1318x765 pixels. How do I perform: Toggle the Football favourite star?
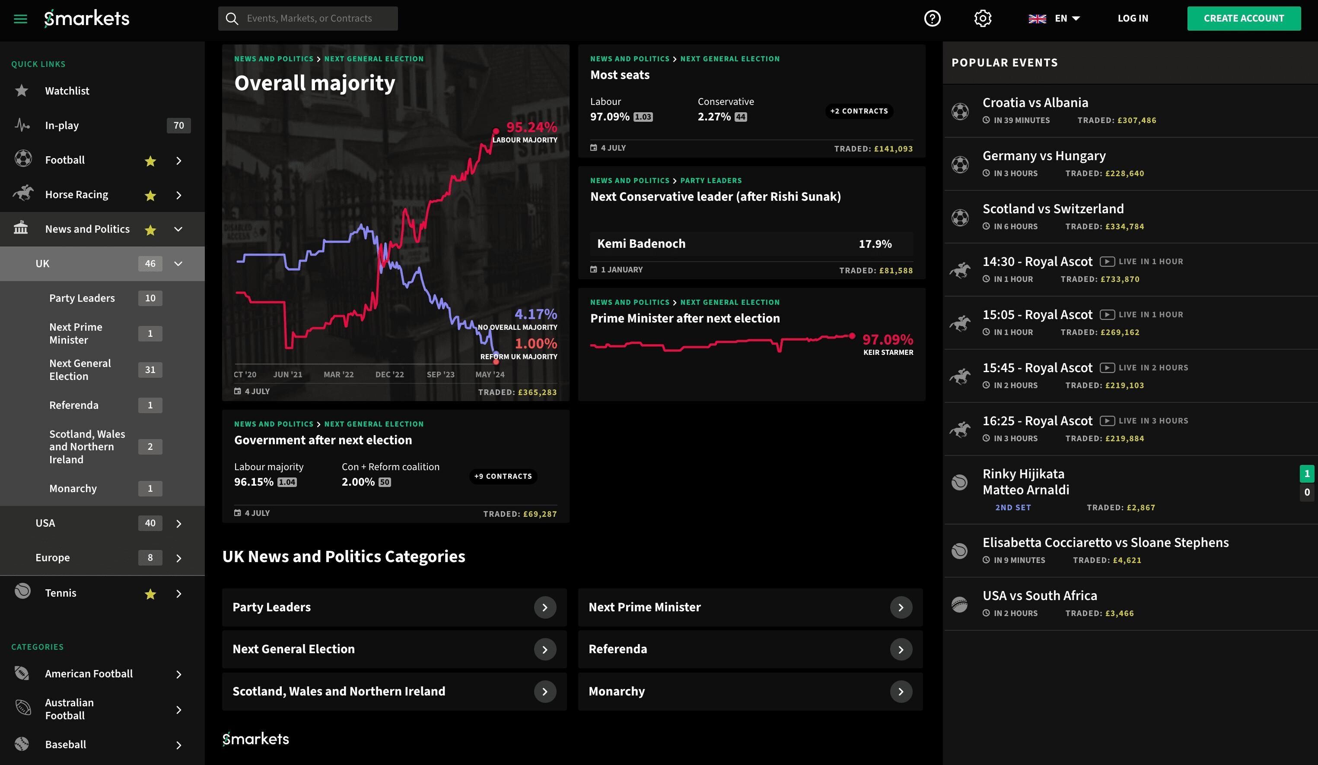tap(151, 161)
